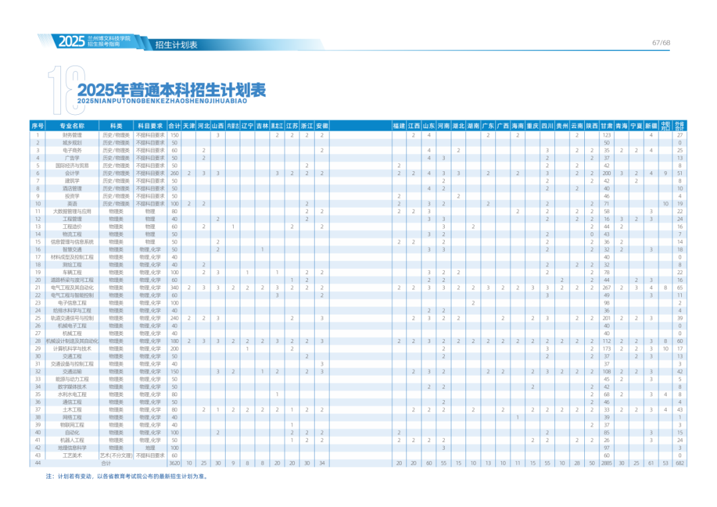The width and height of the screenshot is (717, 507).
Task: Click the 招生计划表 header tab
Action: [x=176, y=44]
